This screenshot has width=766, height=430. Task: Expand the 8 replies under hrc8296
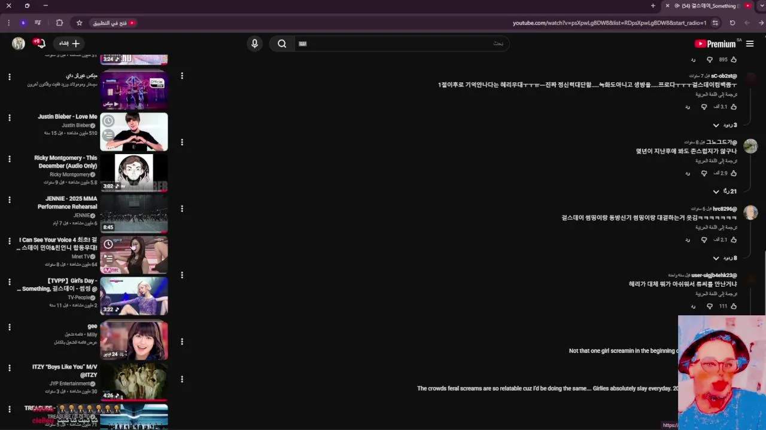(x=725, y=258)
